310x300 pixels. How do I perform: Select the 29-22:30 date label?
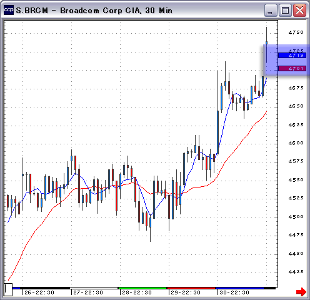[x=186, y=292]
